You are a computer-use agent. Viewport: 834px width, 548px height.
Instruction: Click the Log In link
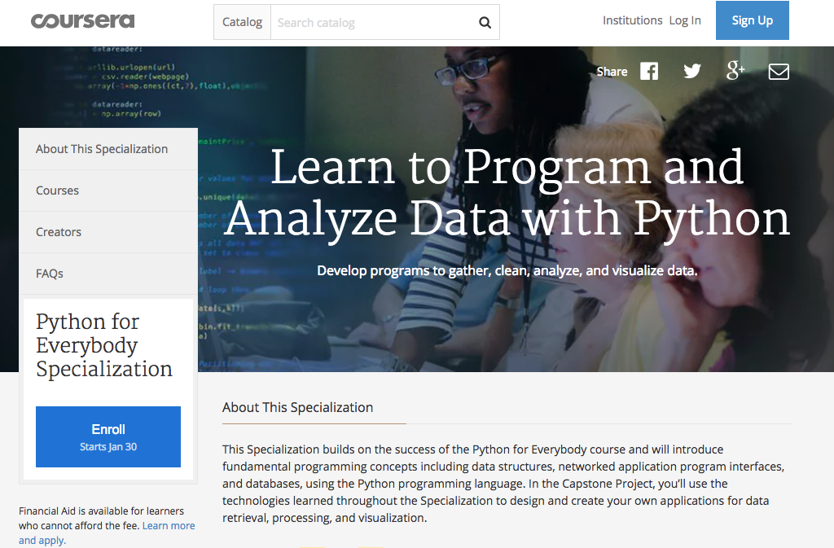pyautogui.click(x=685, y=20)
